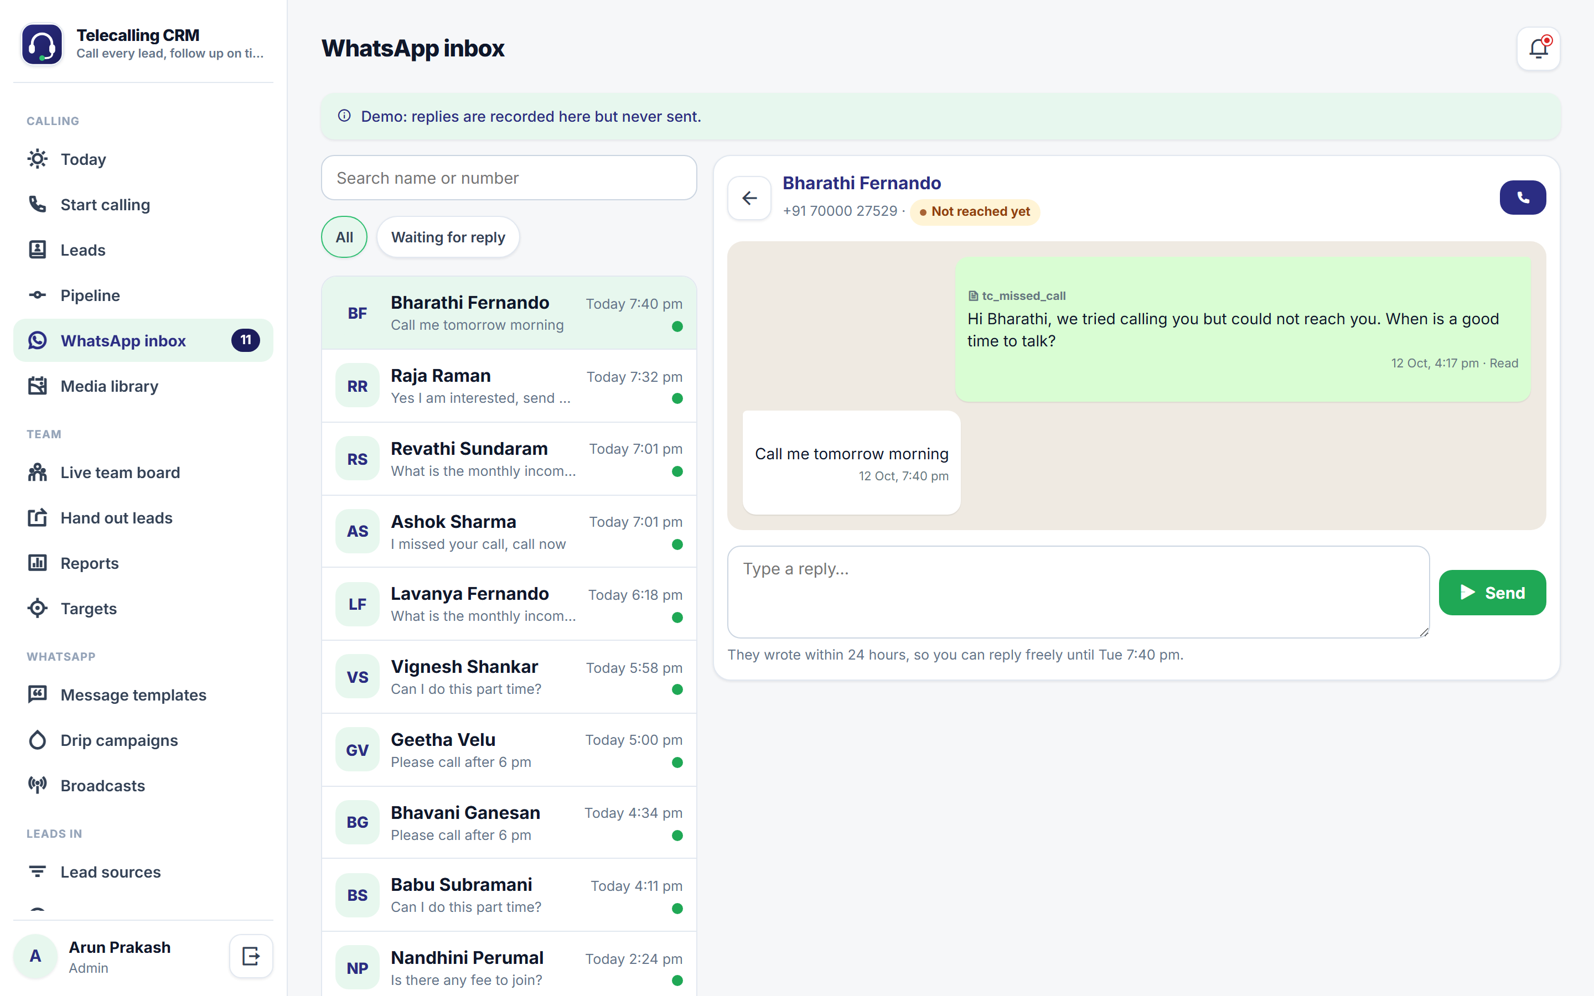The width and height of the screenshot is (1594, 996).
Task: Click the Type a reply text box
Action: (x=1078, y=592)
